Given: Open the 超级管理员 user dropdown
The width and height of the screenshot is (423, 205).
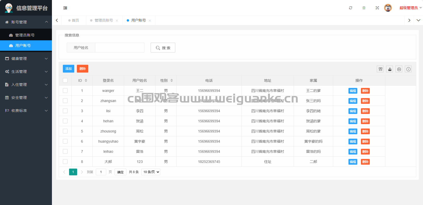Looking at the screenshot, I should tap(411, 8).
